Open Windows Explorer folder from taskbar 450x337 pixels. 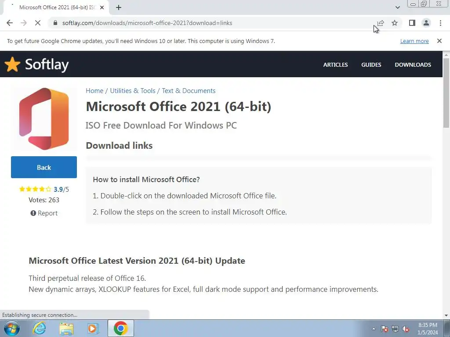pos(66,329)
